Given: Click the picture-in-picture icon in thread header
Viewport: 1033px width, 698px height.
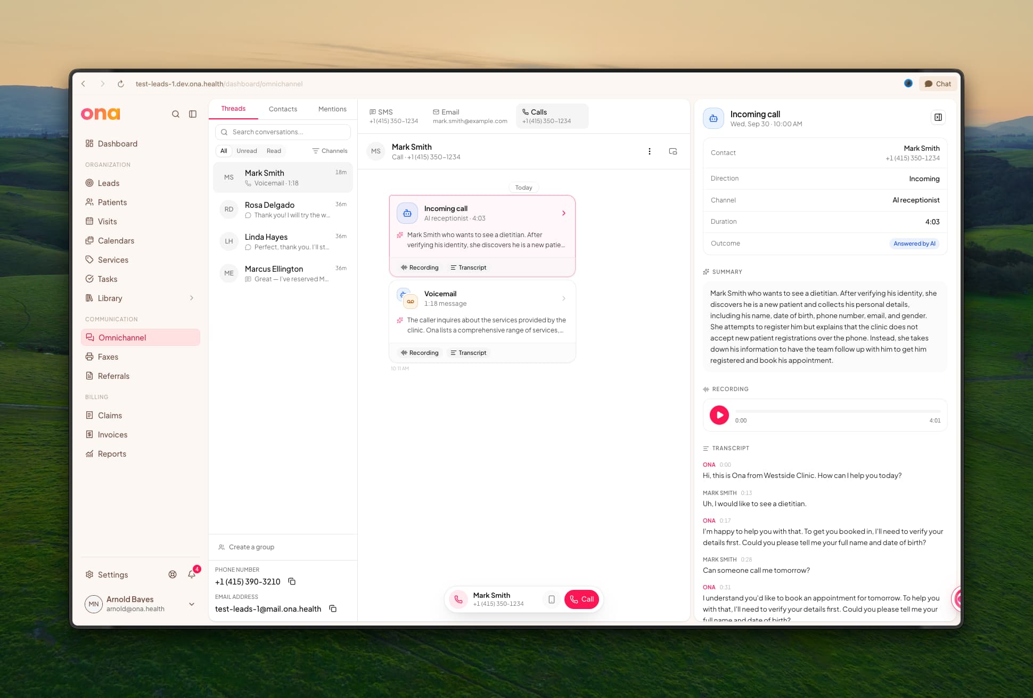Looking at the screenshot, I should point(673,151).
